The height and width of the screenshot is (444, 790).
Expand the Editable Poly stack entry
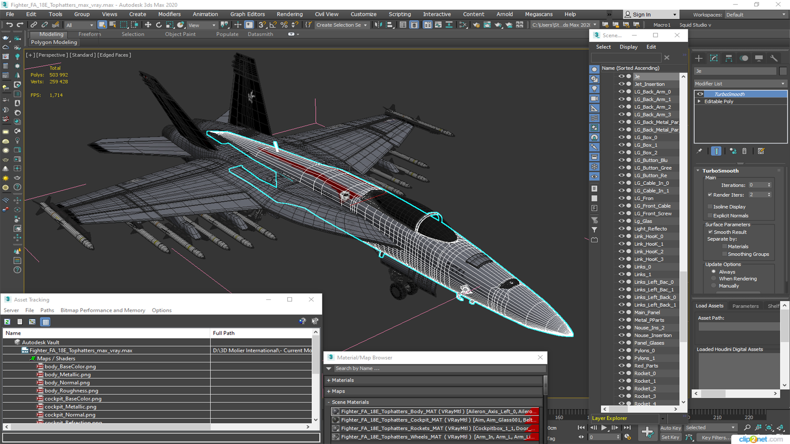pyautogui.click(x=699, y=102)
